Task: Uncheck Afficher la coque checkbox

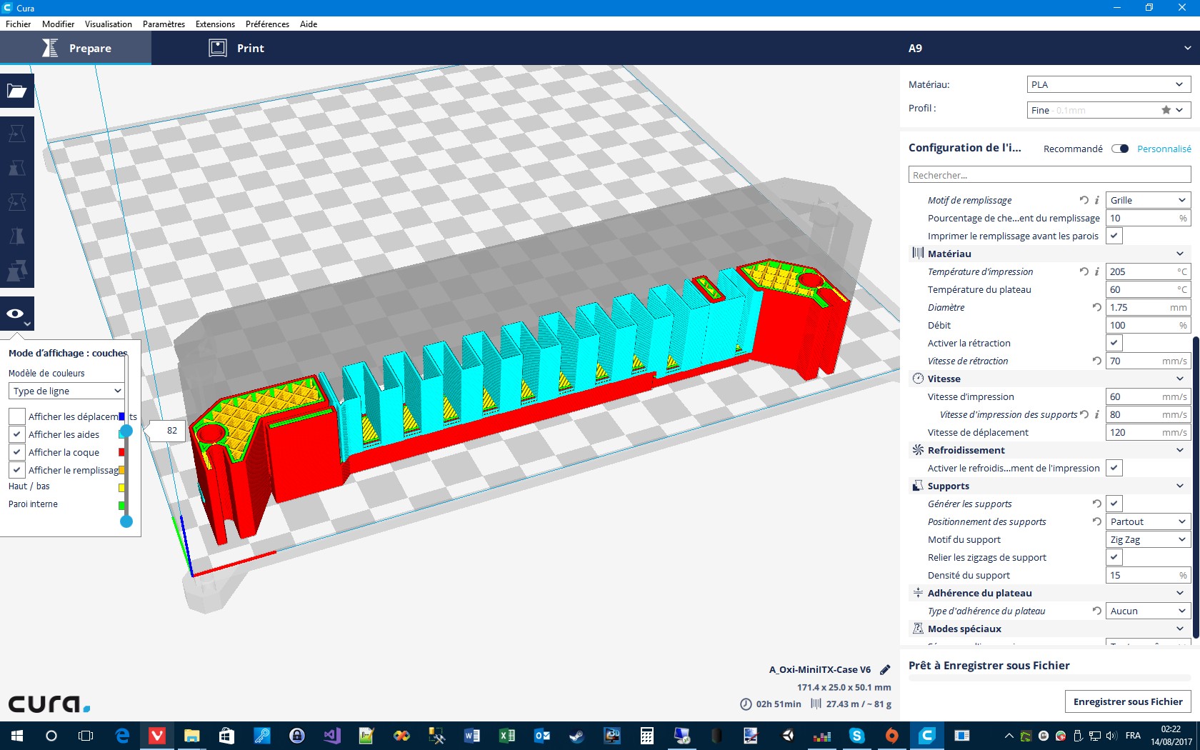Action: 17,452
